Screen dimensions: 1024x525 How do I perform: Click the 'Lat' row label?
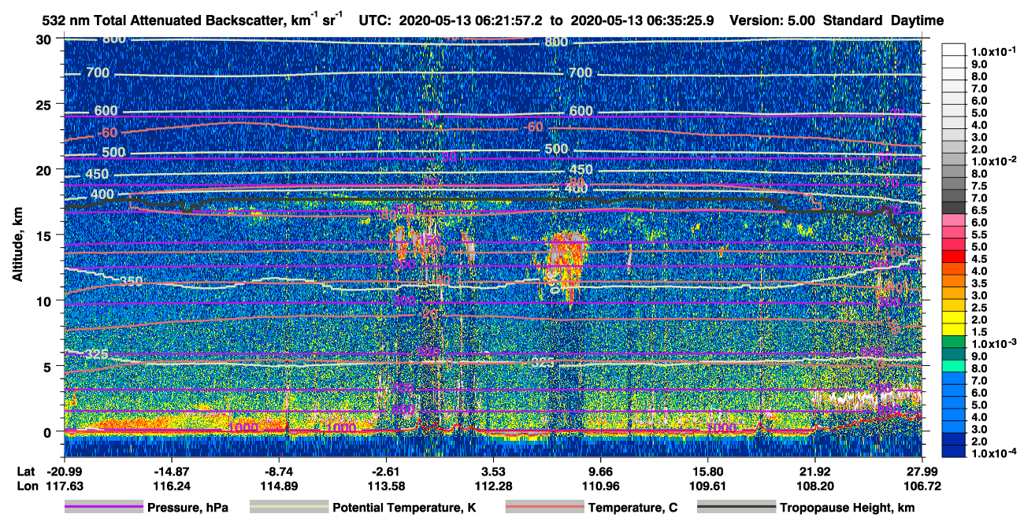25,471
